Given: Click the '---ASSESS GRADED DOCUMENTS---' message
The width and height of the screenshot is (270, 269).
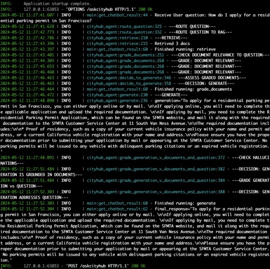Looking at the screenshot, I should (x=212, y=77).
